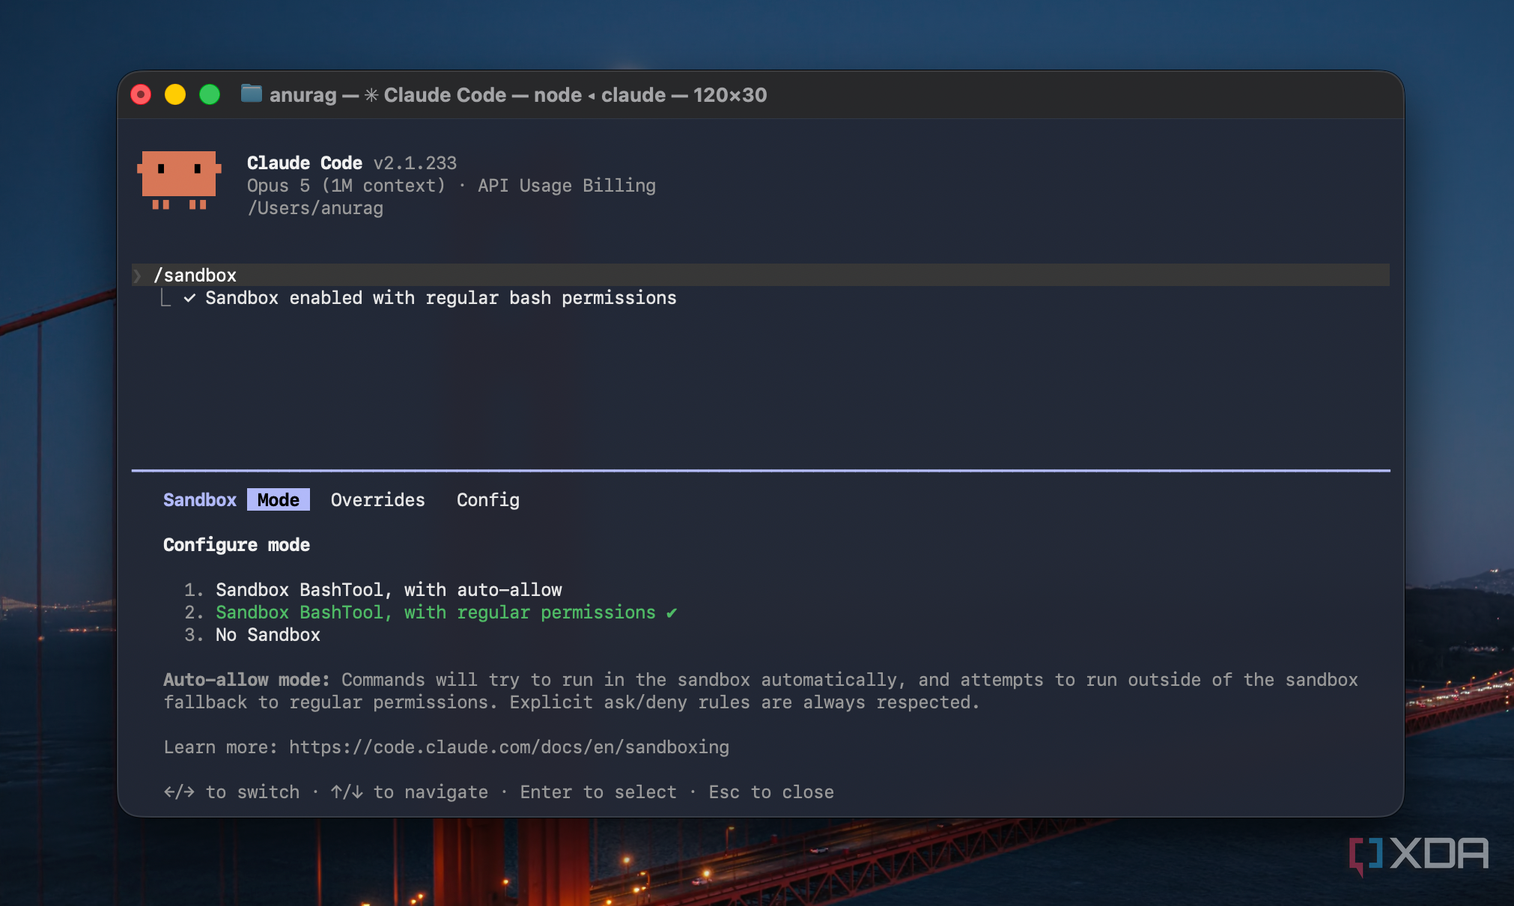Viewport: 1514px width, 906px height.
Task: Click the green checkmark after 'regular permissions'
Action: (672, 612)
